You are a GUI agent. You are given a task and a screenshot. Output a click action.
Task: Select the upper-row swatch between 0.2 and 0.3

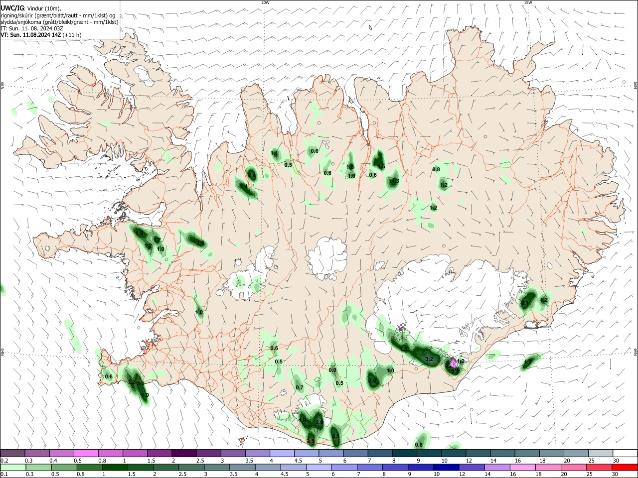point(12,453)
